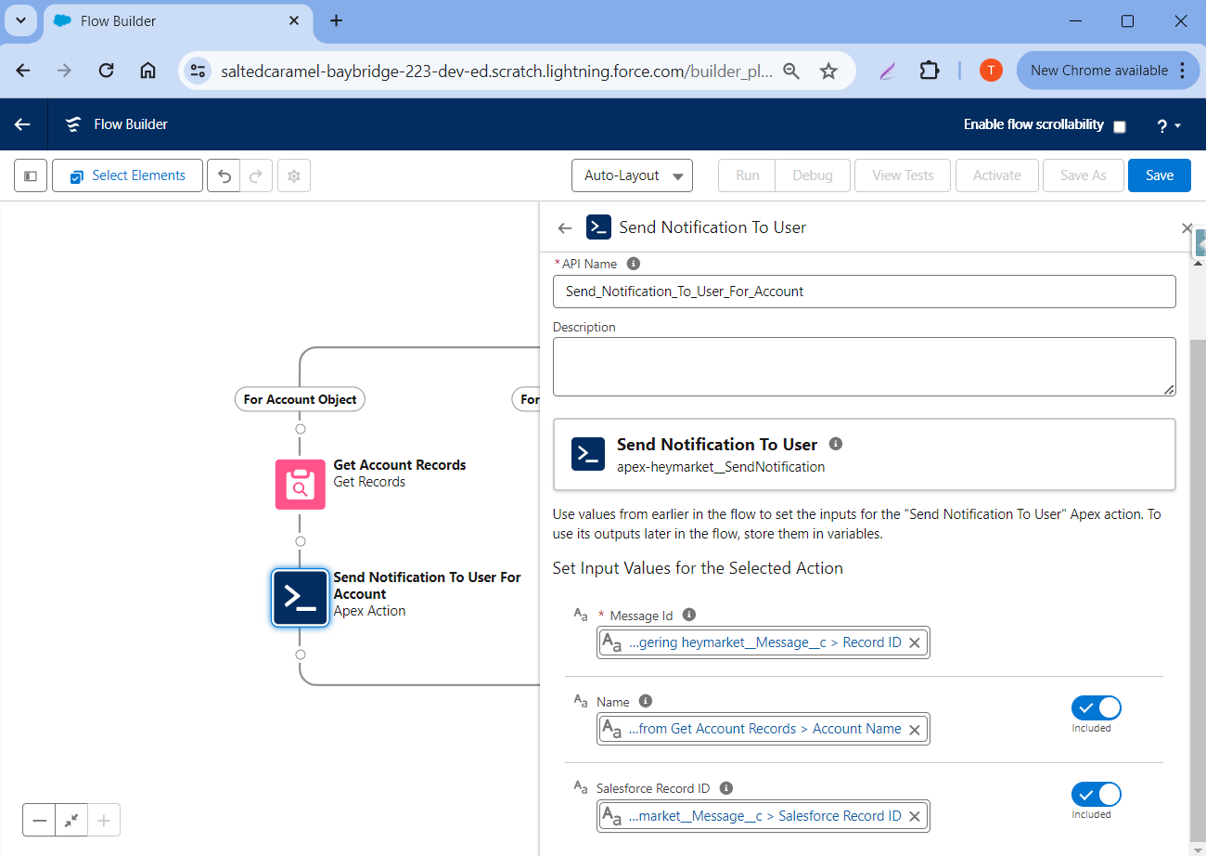Click Select Elements button
1206x856 pixels.
(x=127, y=175)
